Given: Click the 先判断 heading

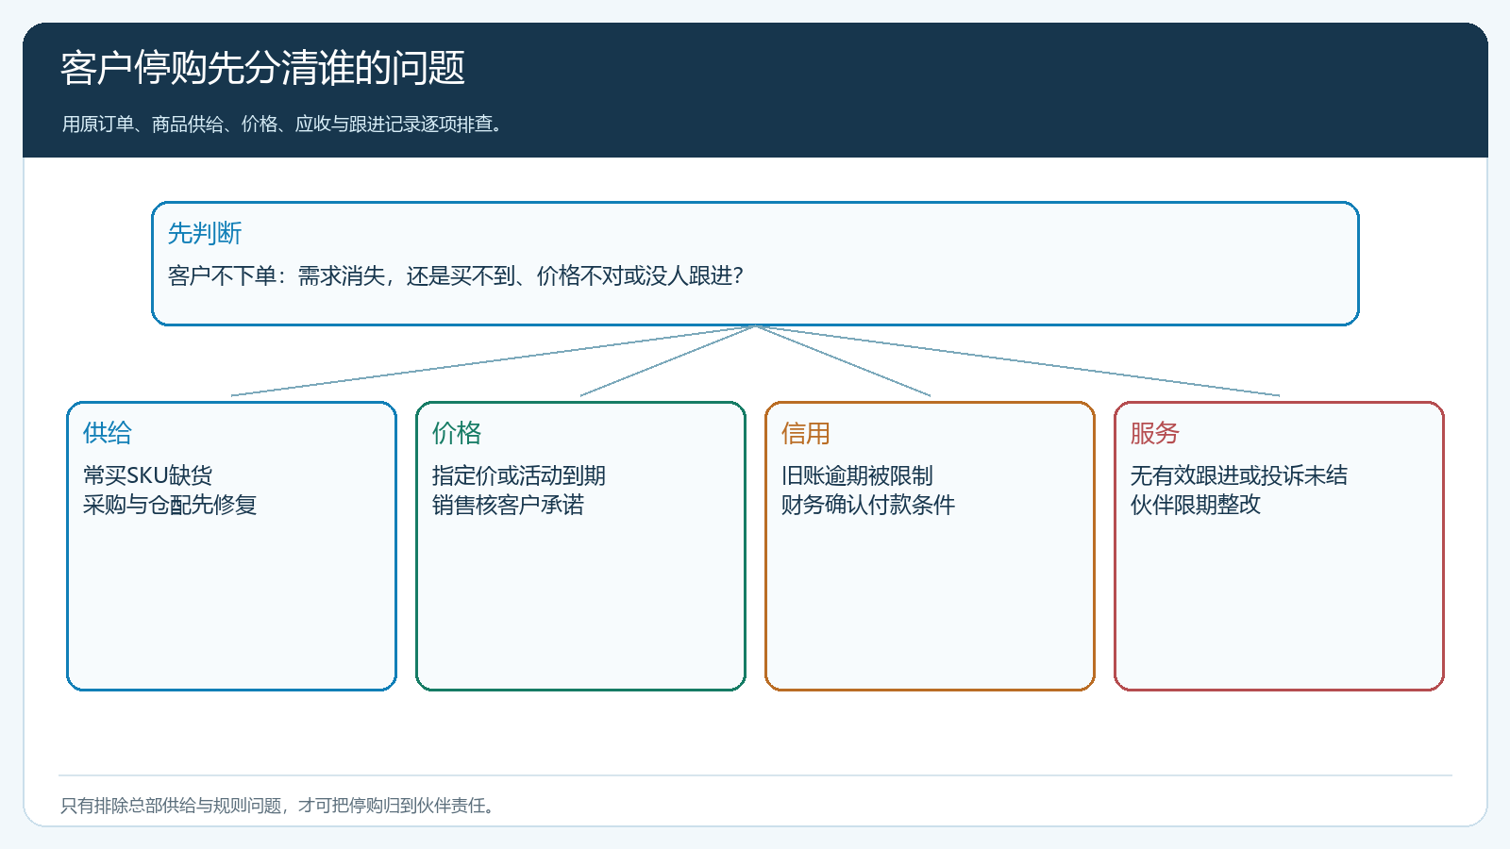Looking at the screenshot, I should [x=205, y=233].
